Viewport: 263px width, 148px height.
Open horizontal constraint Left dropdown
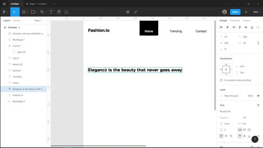click(243, 67)
